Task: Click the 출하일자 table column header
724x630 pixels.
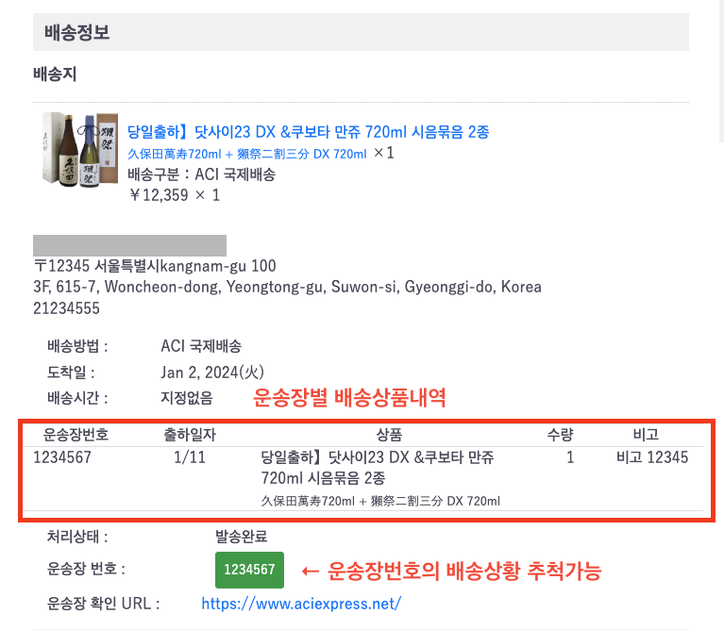Action: [x=189, y=435]
